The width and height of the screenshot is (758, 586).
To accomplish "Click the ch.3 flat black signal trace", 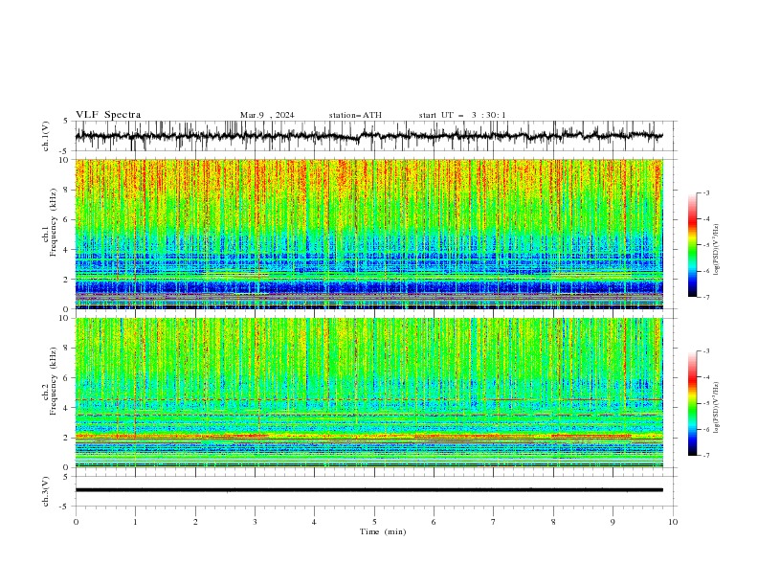I will (x=368, y=490).
